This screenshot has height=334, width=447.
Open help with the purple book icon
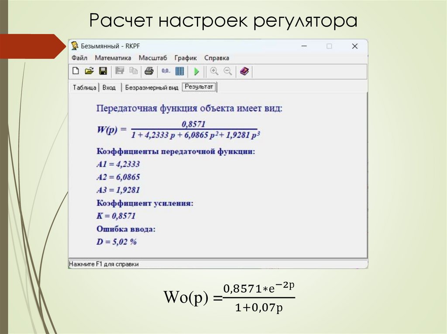pyautogui.click(x=244, y=71)
